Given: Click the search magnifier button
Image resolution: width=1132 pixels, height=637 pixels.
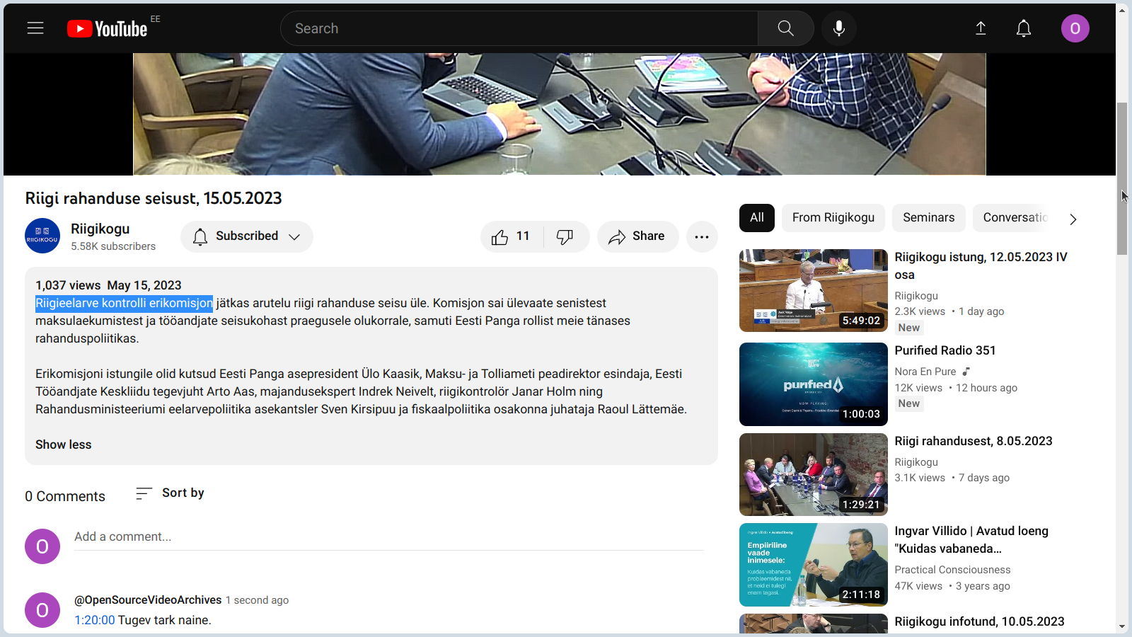Looking at the screenshot, I should [785, 28].
